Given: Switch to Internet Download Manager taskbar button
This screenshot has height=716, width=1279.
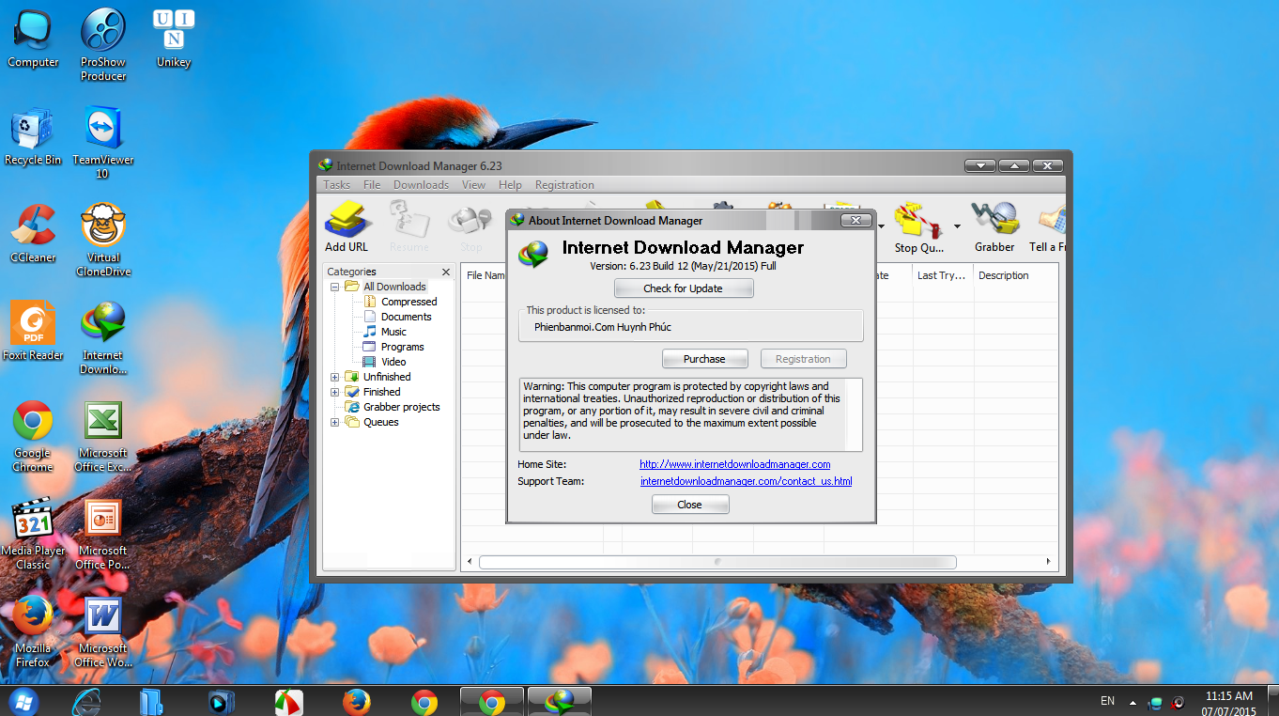Looking at the screenshot, I should [x=560, y=701].
